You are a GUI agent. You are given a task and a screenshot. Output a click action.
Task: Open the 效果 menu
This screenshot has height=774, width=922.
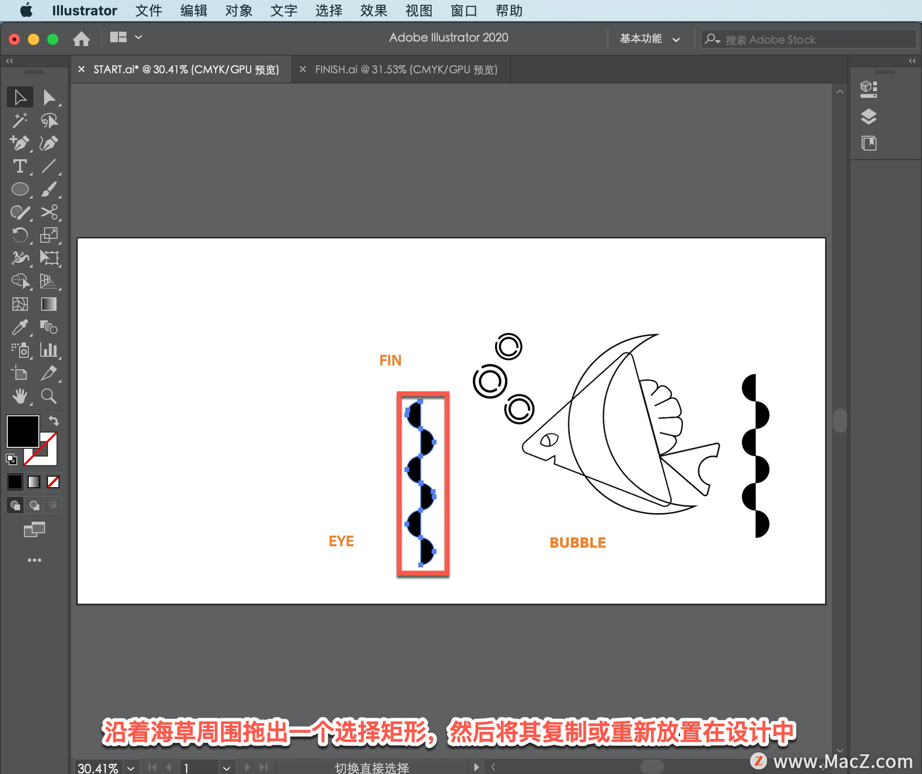[x=374, y=11]
